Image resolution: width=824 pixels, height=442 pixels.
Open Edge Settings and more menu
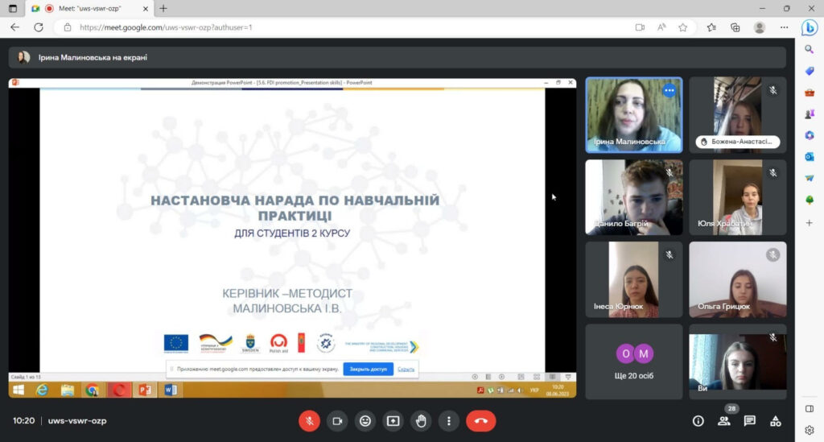785,27
